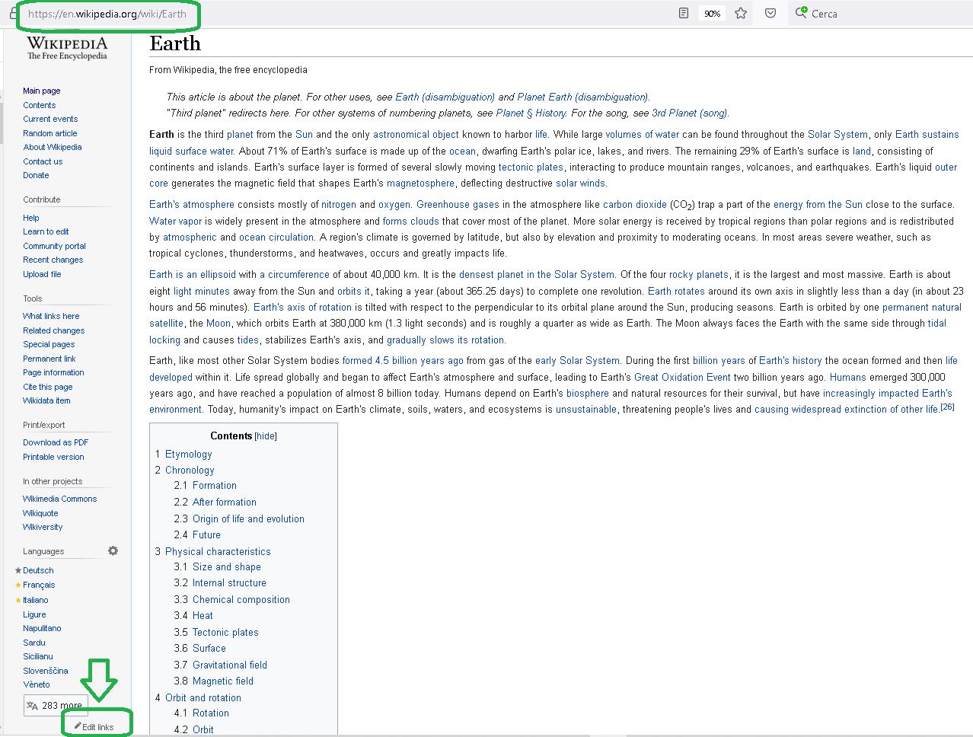Click the search magnifier icon beside Cerca
Image resolution: width=973 pixels, height=737 pixels.
click(801, 12)
